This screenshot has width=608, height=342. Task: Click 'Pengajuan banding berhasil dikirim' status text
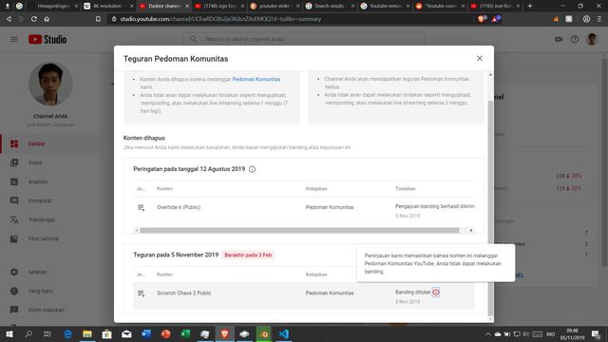[435, 206]
